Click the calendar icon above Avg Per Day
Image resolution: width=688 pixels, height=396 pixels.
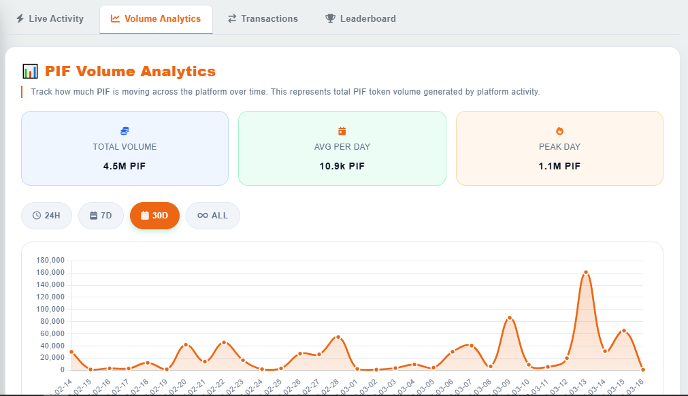[342, 131]
